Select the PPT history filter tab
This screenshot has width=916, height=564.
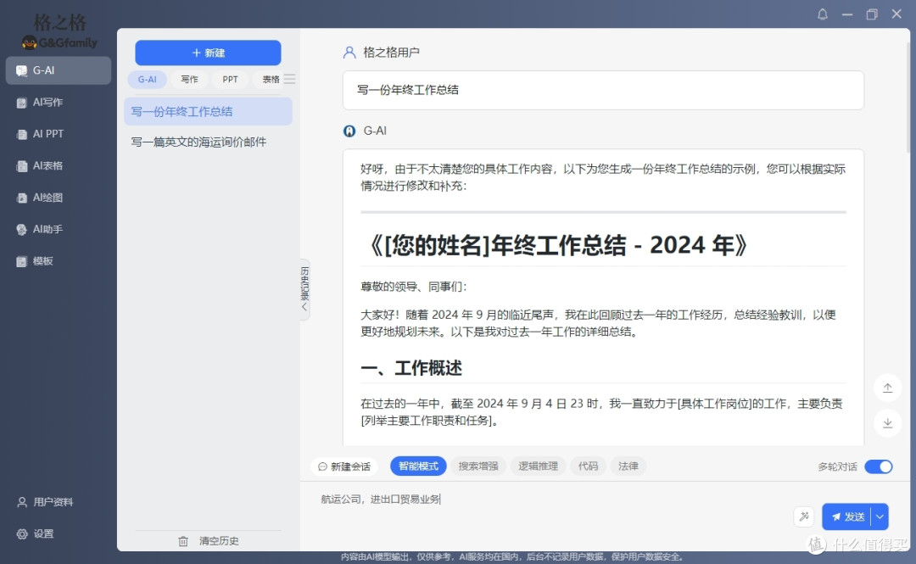230,80
